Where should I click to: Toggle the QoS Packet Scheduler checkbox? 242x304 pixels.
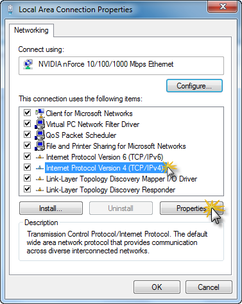pyautogui.click(x=27, y=135)
